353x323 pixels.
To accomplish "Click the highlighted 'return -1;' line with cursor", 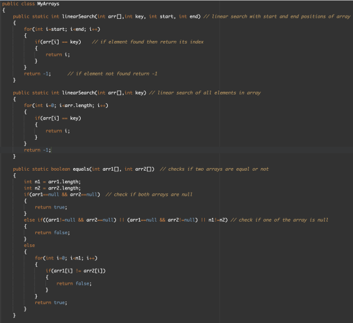I will click(x=37, y=150).
